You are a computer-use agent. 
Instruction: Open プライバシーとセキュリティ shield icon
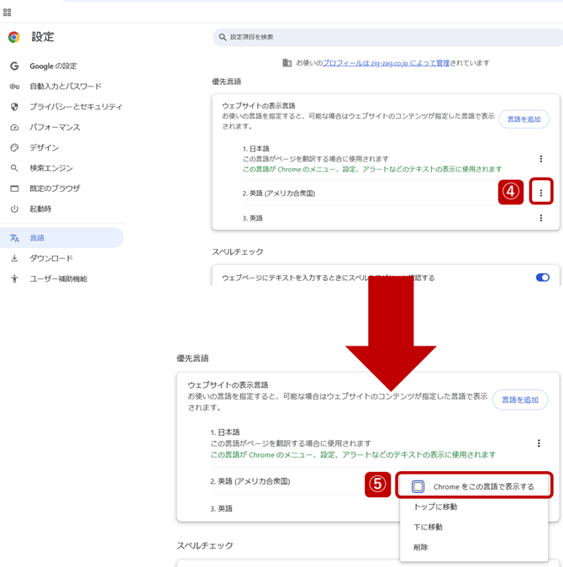point(14,107)
